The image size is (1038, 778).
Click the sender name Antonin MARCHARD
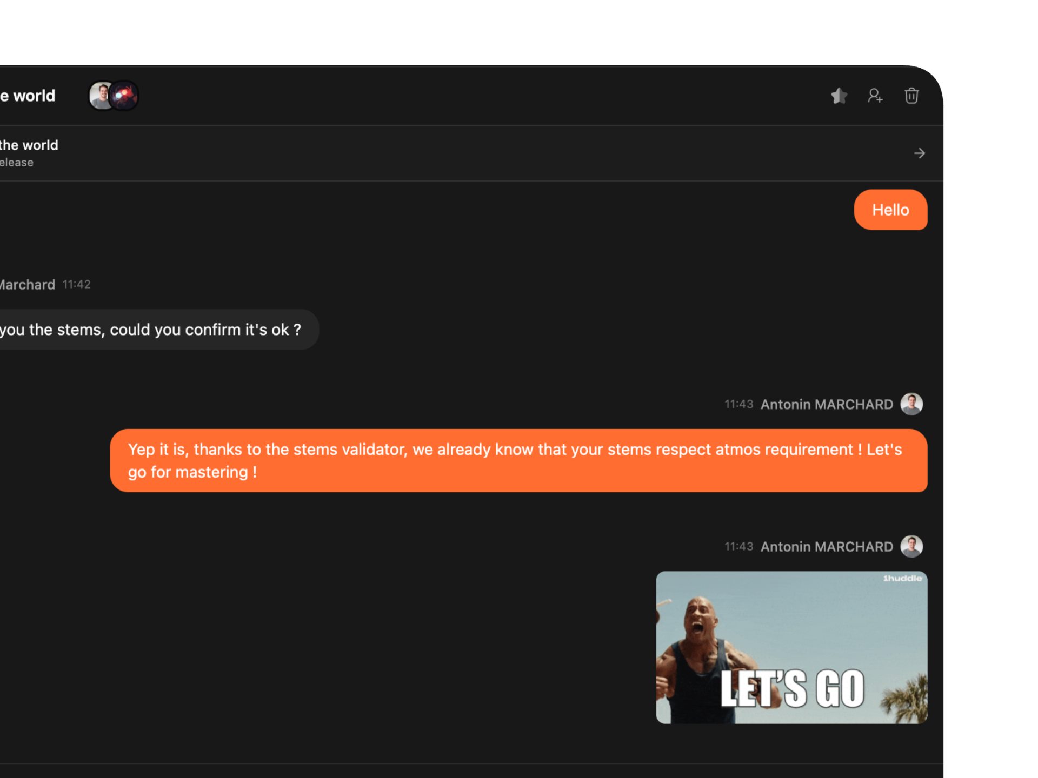[x=827, y=404]
